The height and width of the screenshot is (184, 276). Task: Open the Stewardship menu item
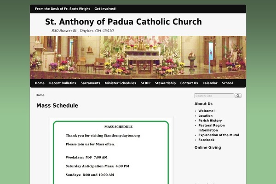(x=165, y=83)
